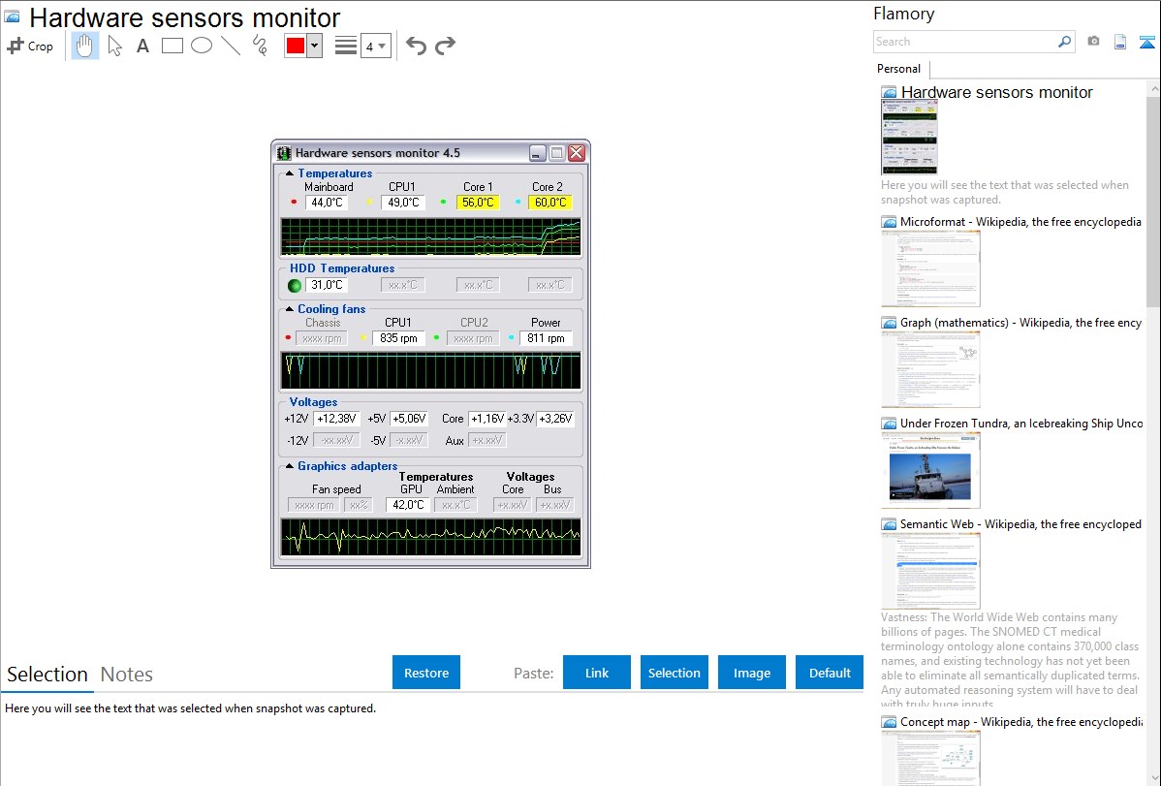Select the freehand scribble tool
Screen dimensions: 1161x786
pyautogui.click(x=260, y=46)
